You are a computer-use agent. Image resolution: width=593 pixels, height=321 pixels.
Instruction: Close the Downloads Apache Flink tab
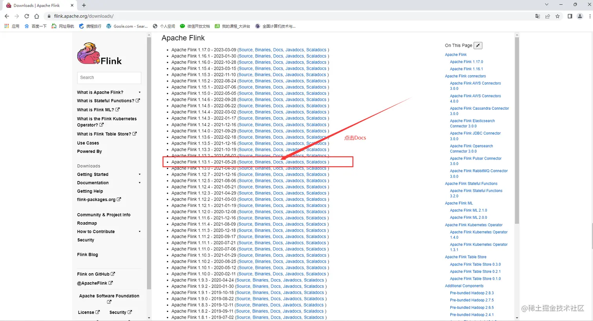click(x=72, y=5)
